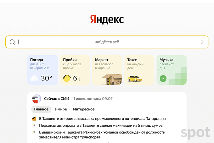Screen dimensions: 214x143
Task: Play the daily music playlist
Action: [163, 78]
